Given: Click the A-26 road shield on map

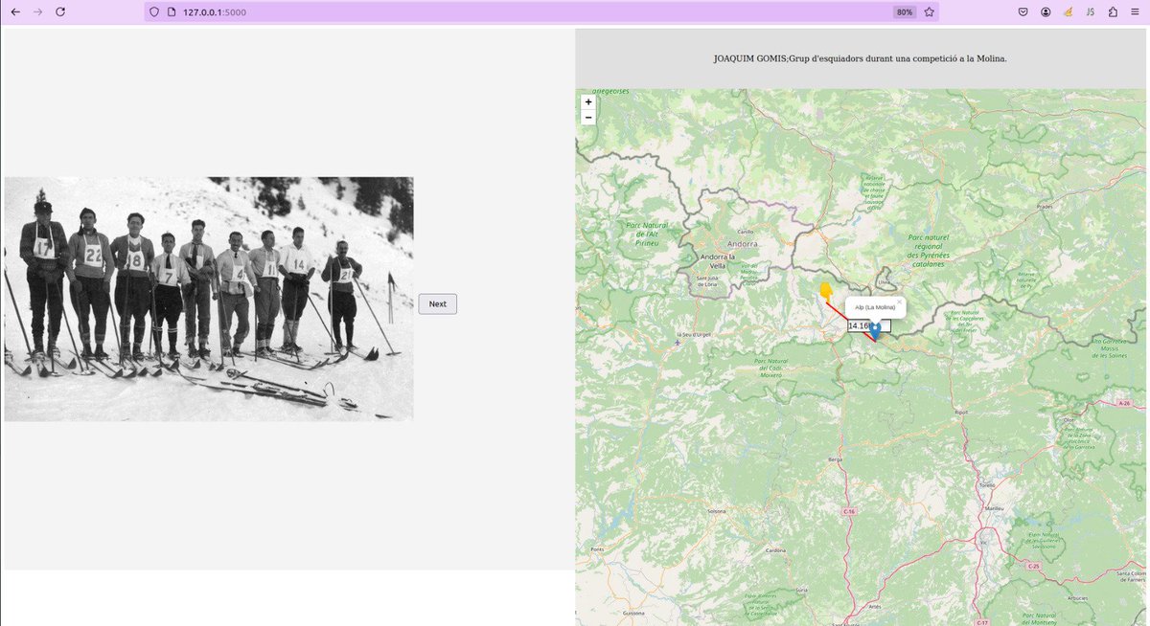Looking at the screenshot, I should click(x=1124, y=404).
